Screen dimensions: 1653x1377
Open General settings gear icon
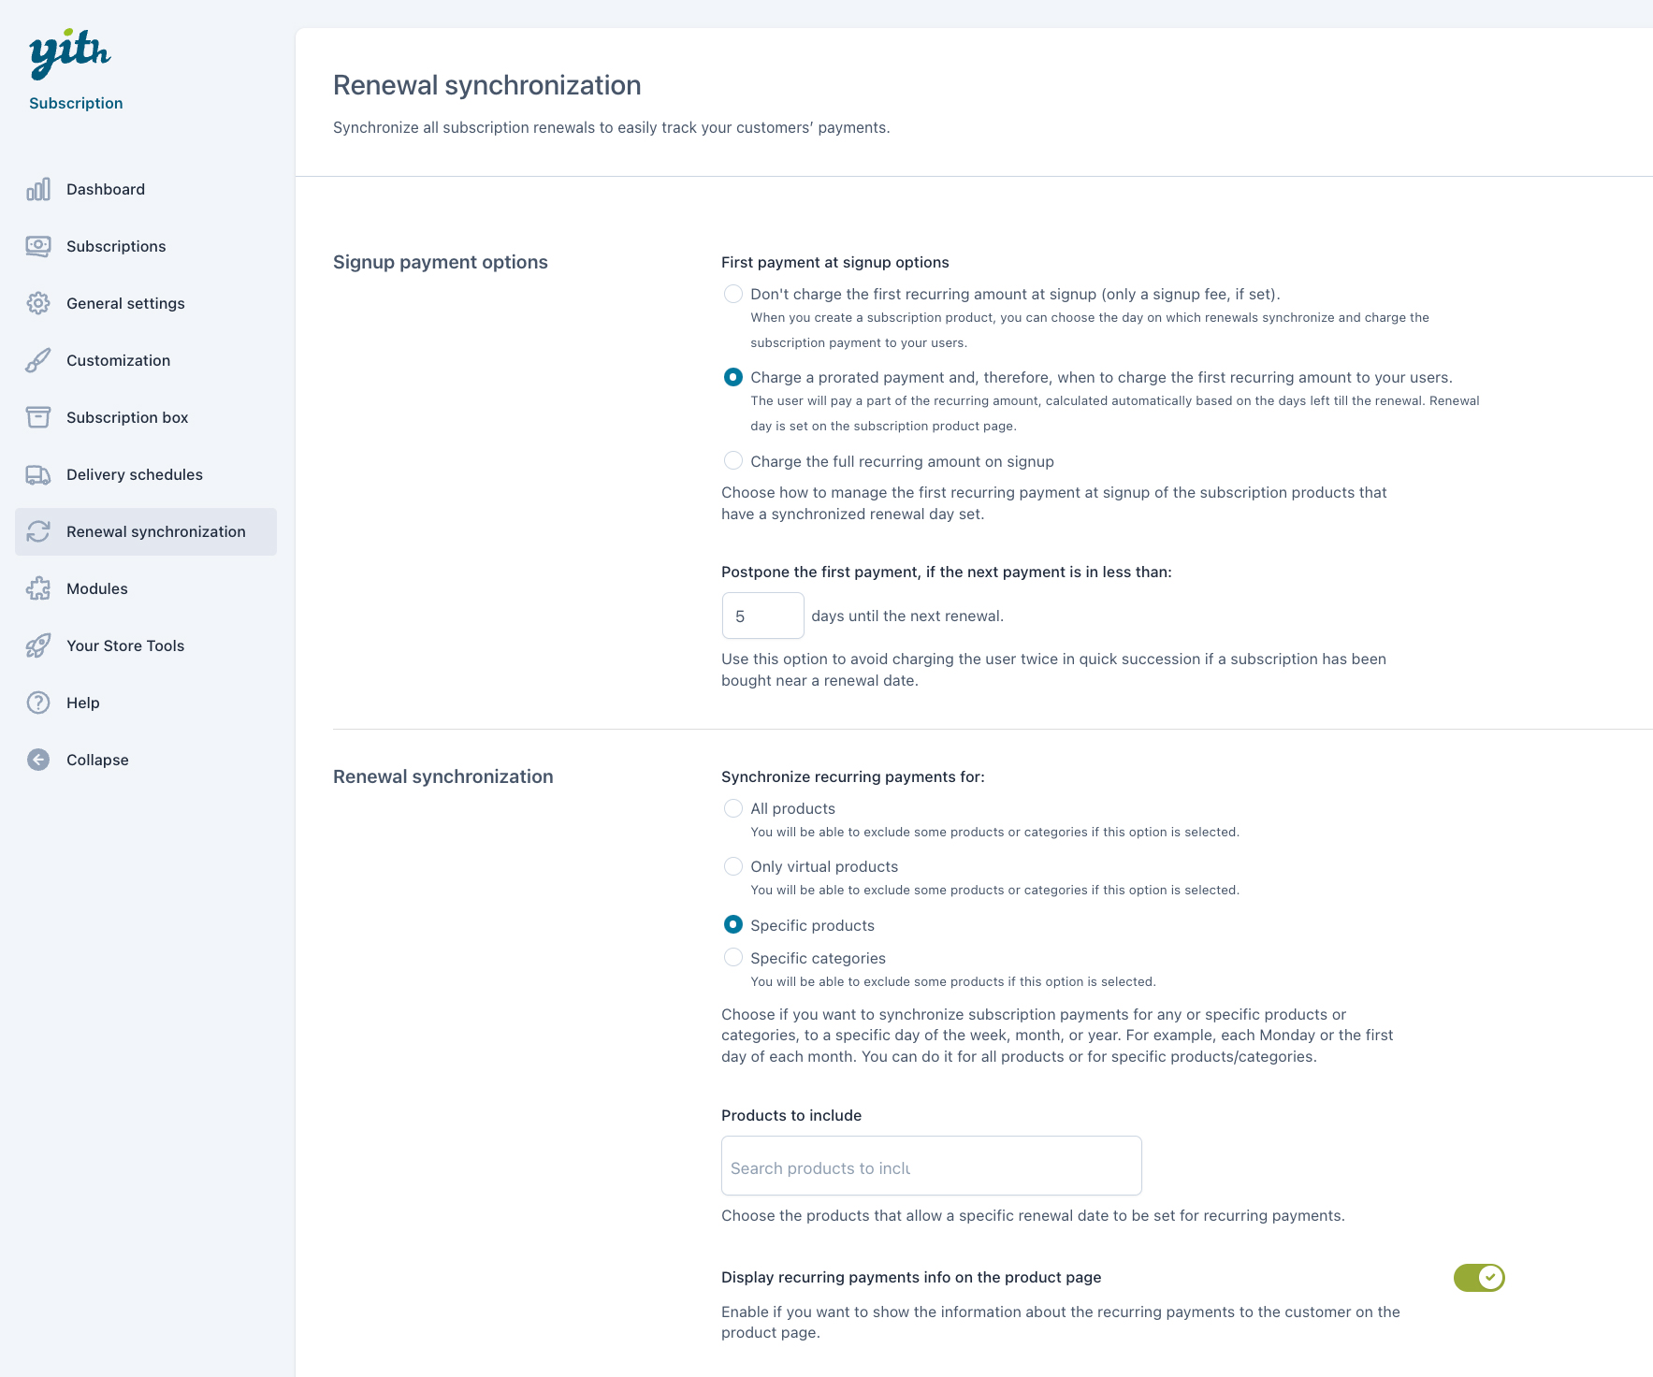click(38, 304)
